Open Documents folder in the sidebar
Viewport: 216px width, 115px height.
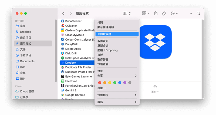33,61
